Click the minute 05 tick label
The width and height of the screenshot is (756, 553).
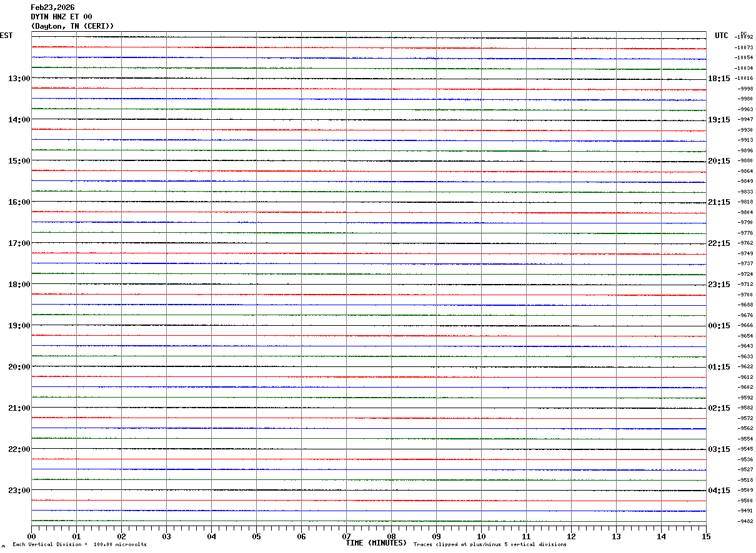pos(257,536)
